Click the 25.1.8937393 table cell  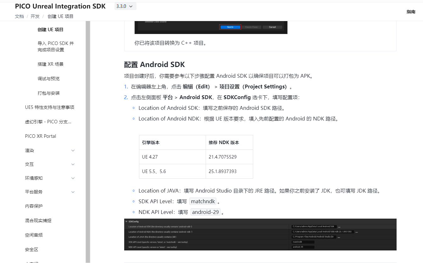pos(229,171)
